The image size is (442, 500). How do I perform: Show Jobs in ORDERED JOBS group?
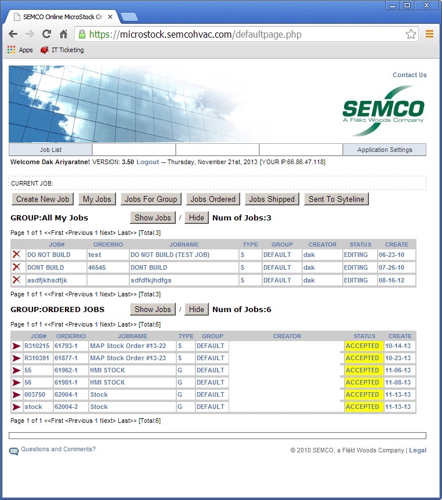[153, 309]
